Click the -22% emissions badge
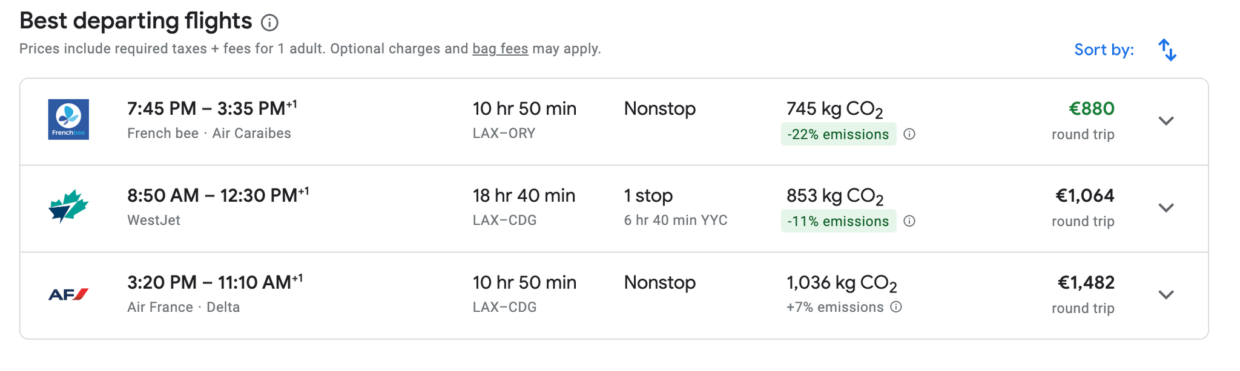The image size is (1240, 371). click(x=838, y=134)
